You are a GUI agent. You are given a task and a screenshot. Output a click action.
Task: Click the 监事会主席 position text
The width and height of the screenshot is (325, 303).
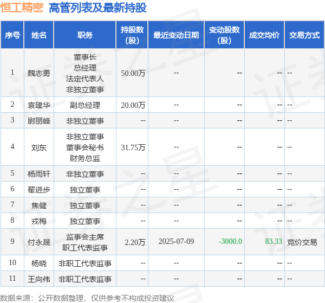point(85,237)
